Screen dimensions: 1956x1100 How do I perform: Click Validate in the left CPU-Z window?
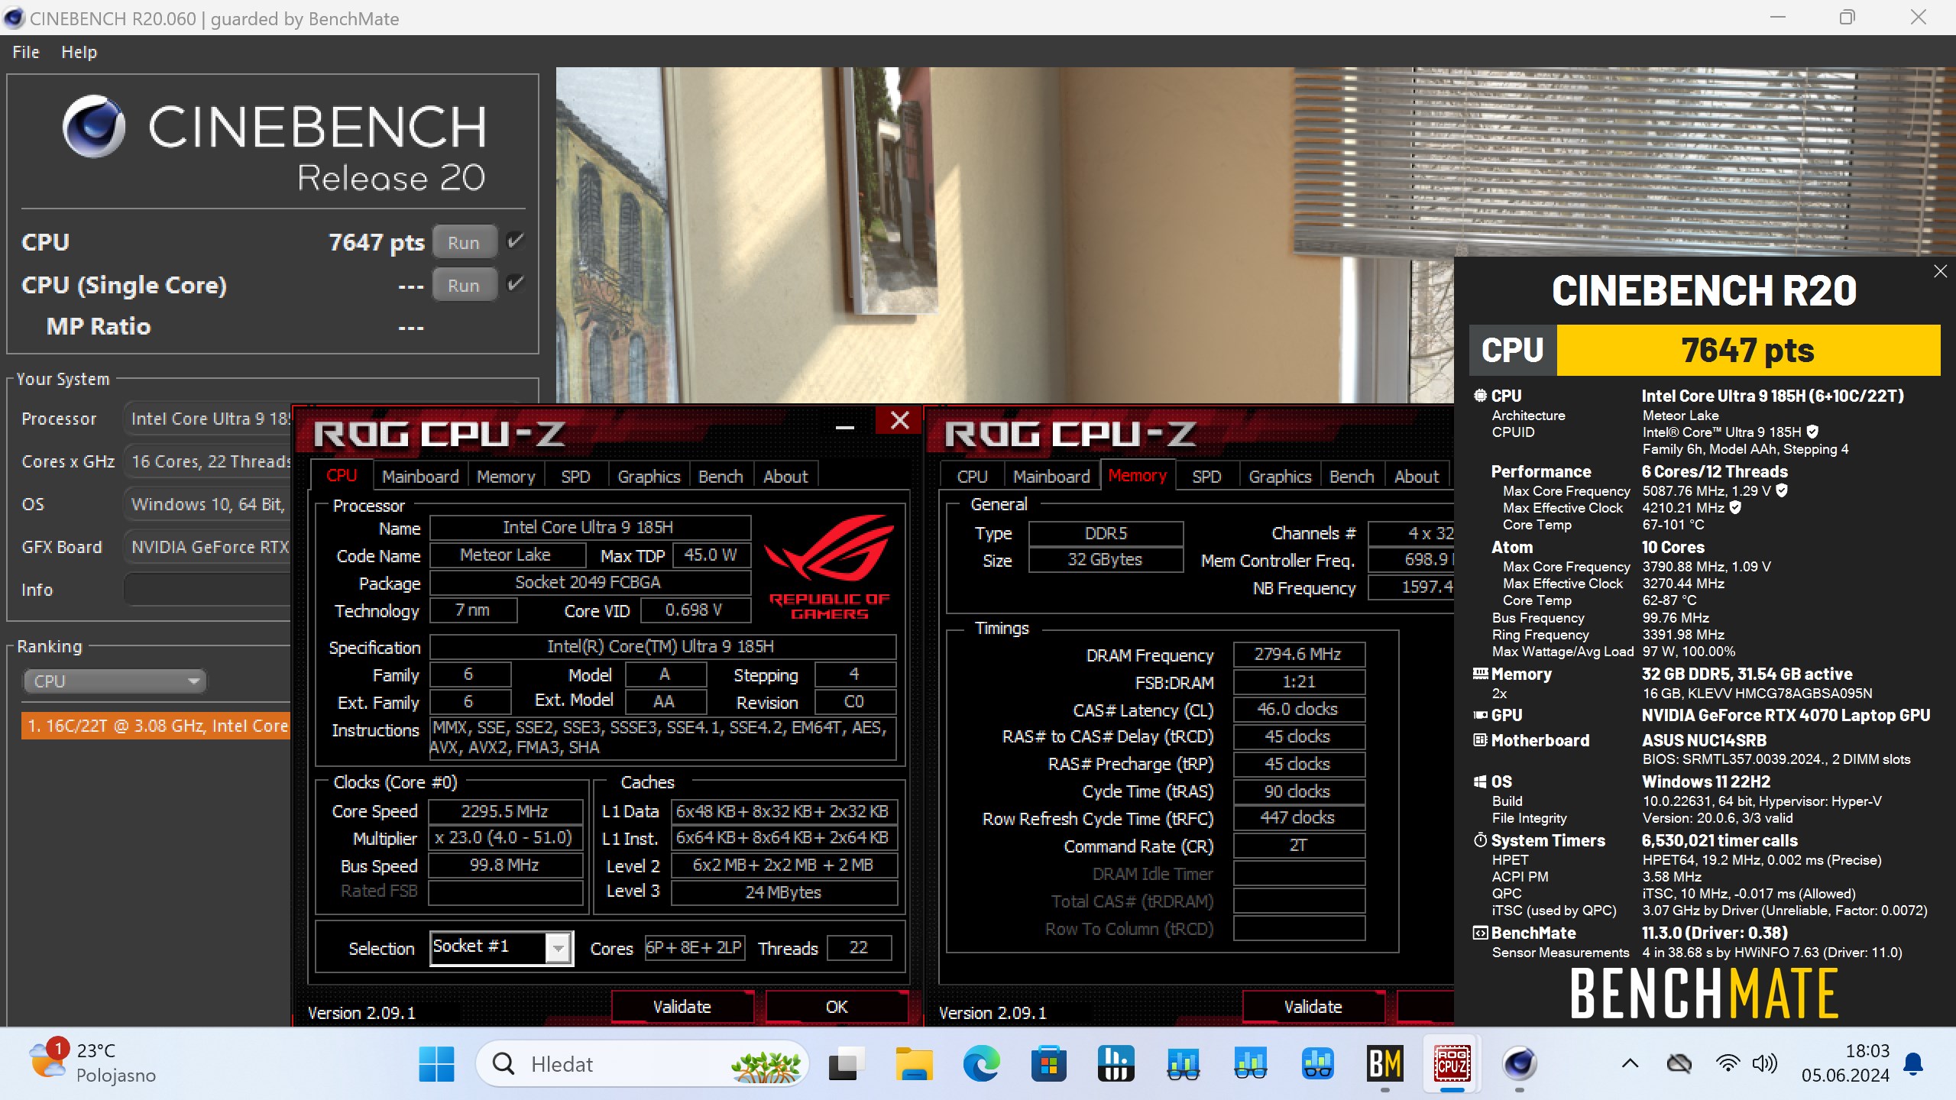click(x=682, y=1006)
